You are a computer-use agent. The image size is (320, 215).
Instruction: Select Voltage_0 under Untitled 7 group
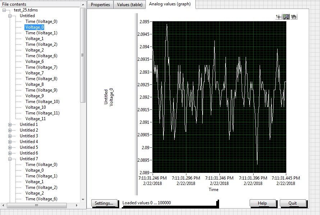(x=34, y=170)
